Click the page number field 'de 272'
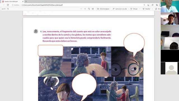 4,9
